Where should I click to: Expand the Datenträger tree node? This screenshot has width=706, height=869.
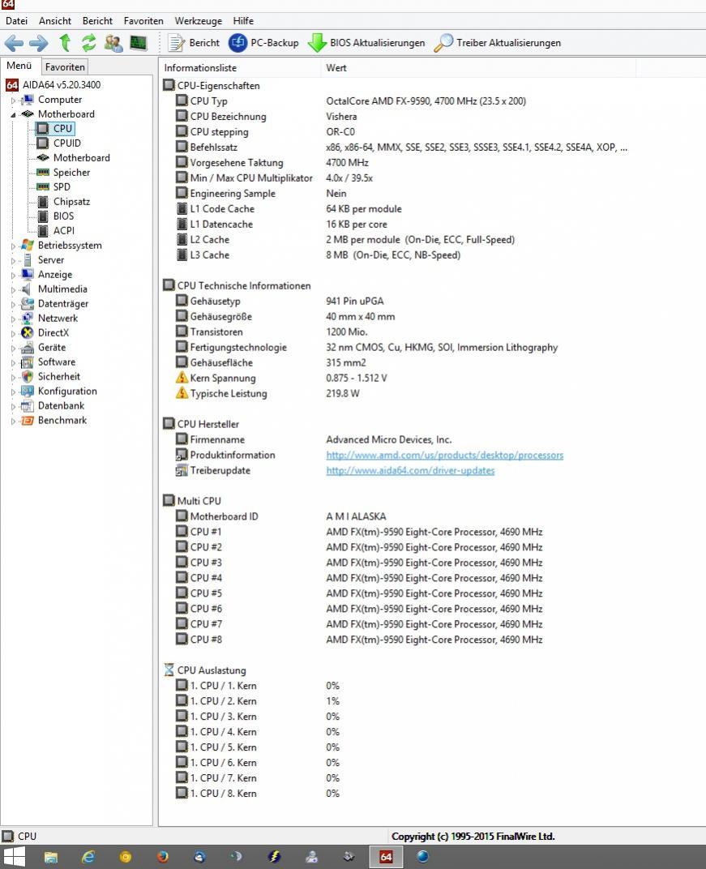[13, 304]
